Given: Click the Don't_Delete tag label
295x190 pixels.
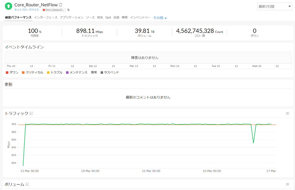Looking at the screenshot, I should 54,10.
